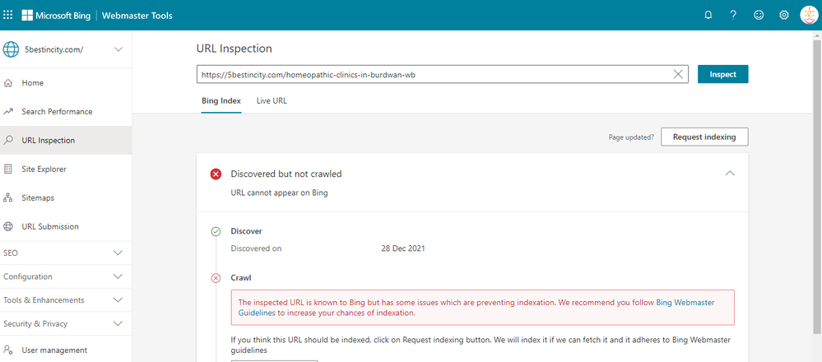Click the User management person icon
This screenshot has height=362, width=822.
click(x=8, y=350)
